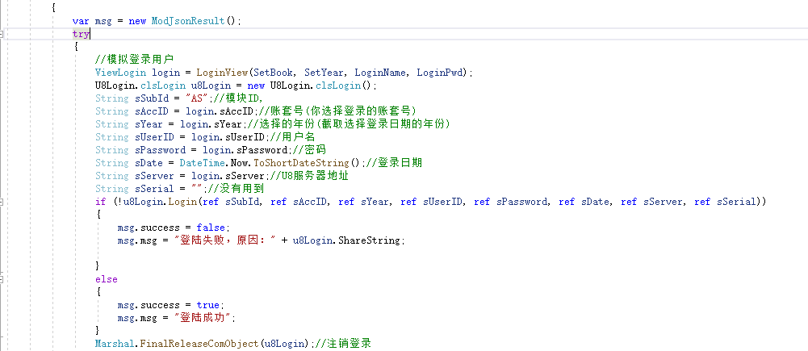Image resolution: width=808 pixels, height=351 pixels.
Task: Collapse the try block outline marker
Action: 1,34
